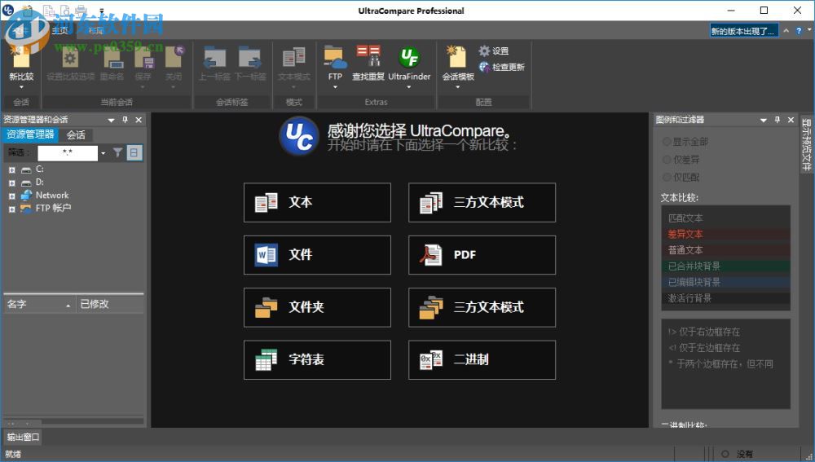
Task: Select the 会话 tab
Action: [76, 134]
